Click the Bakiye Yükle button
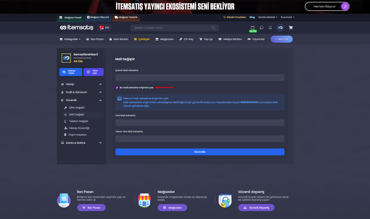This screenshot has width=370, height=219. 71,72
